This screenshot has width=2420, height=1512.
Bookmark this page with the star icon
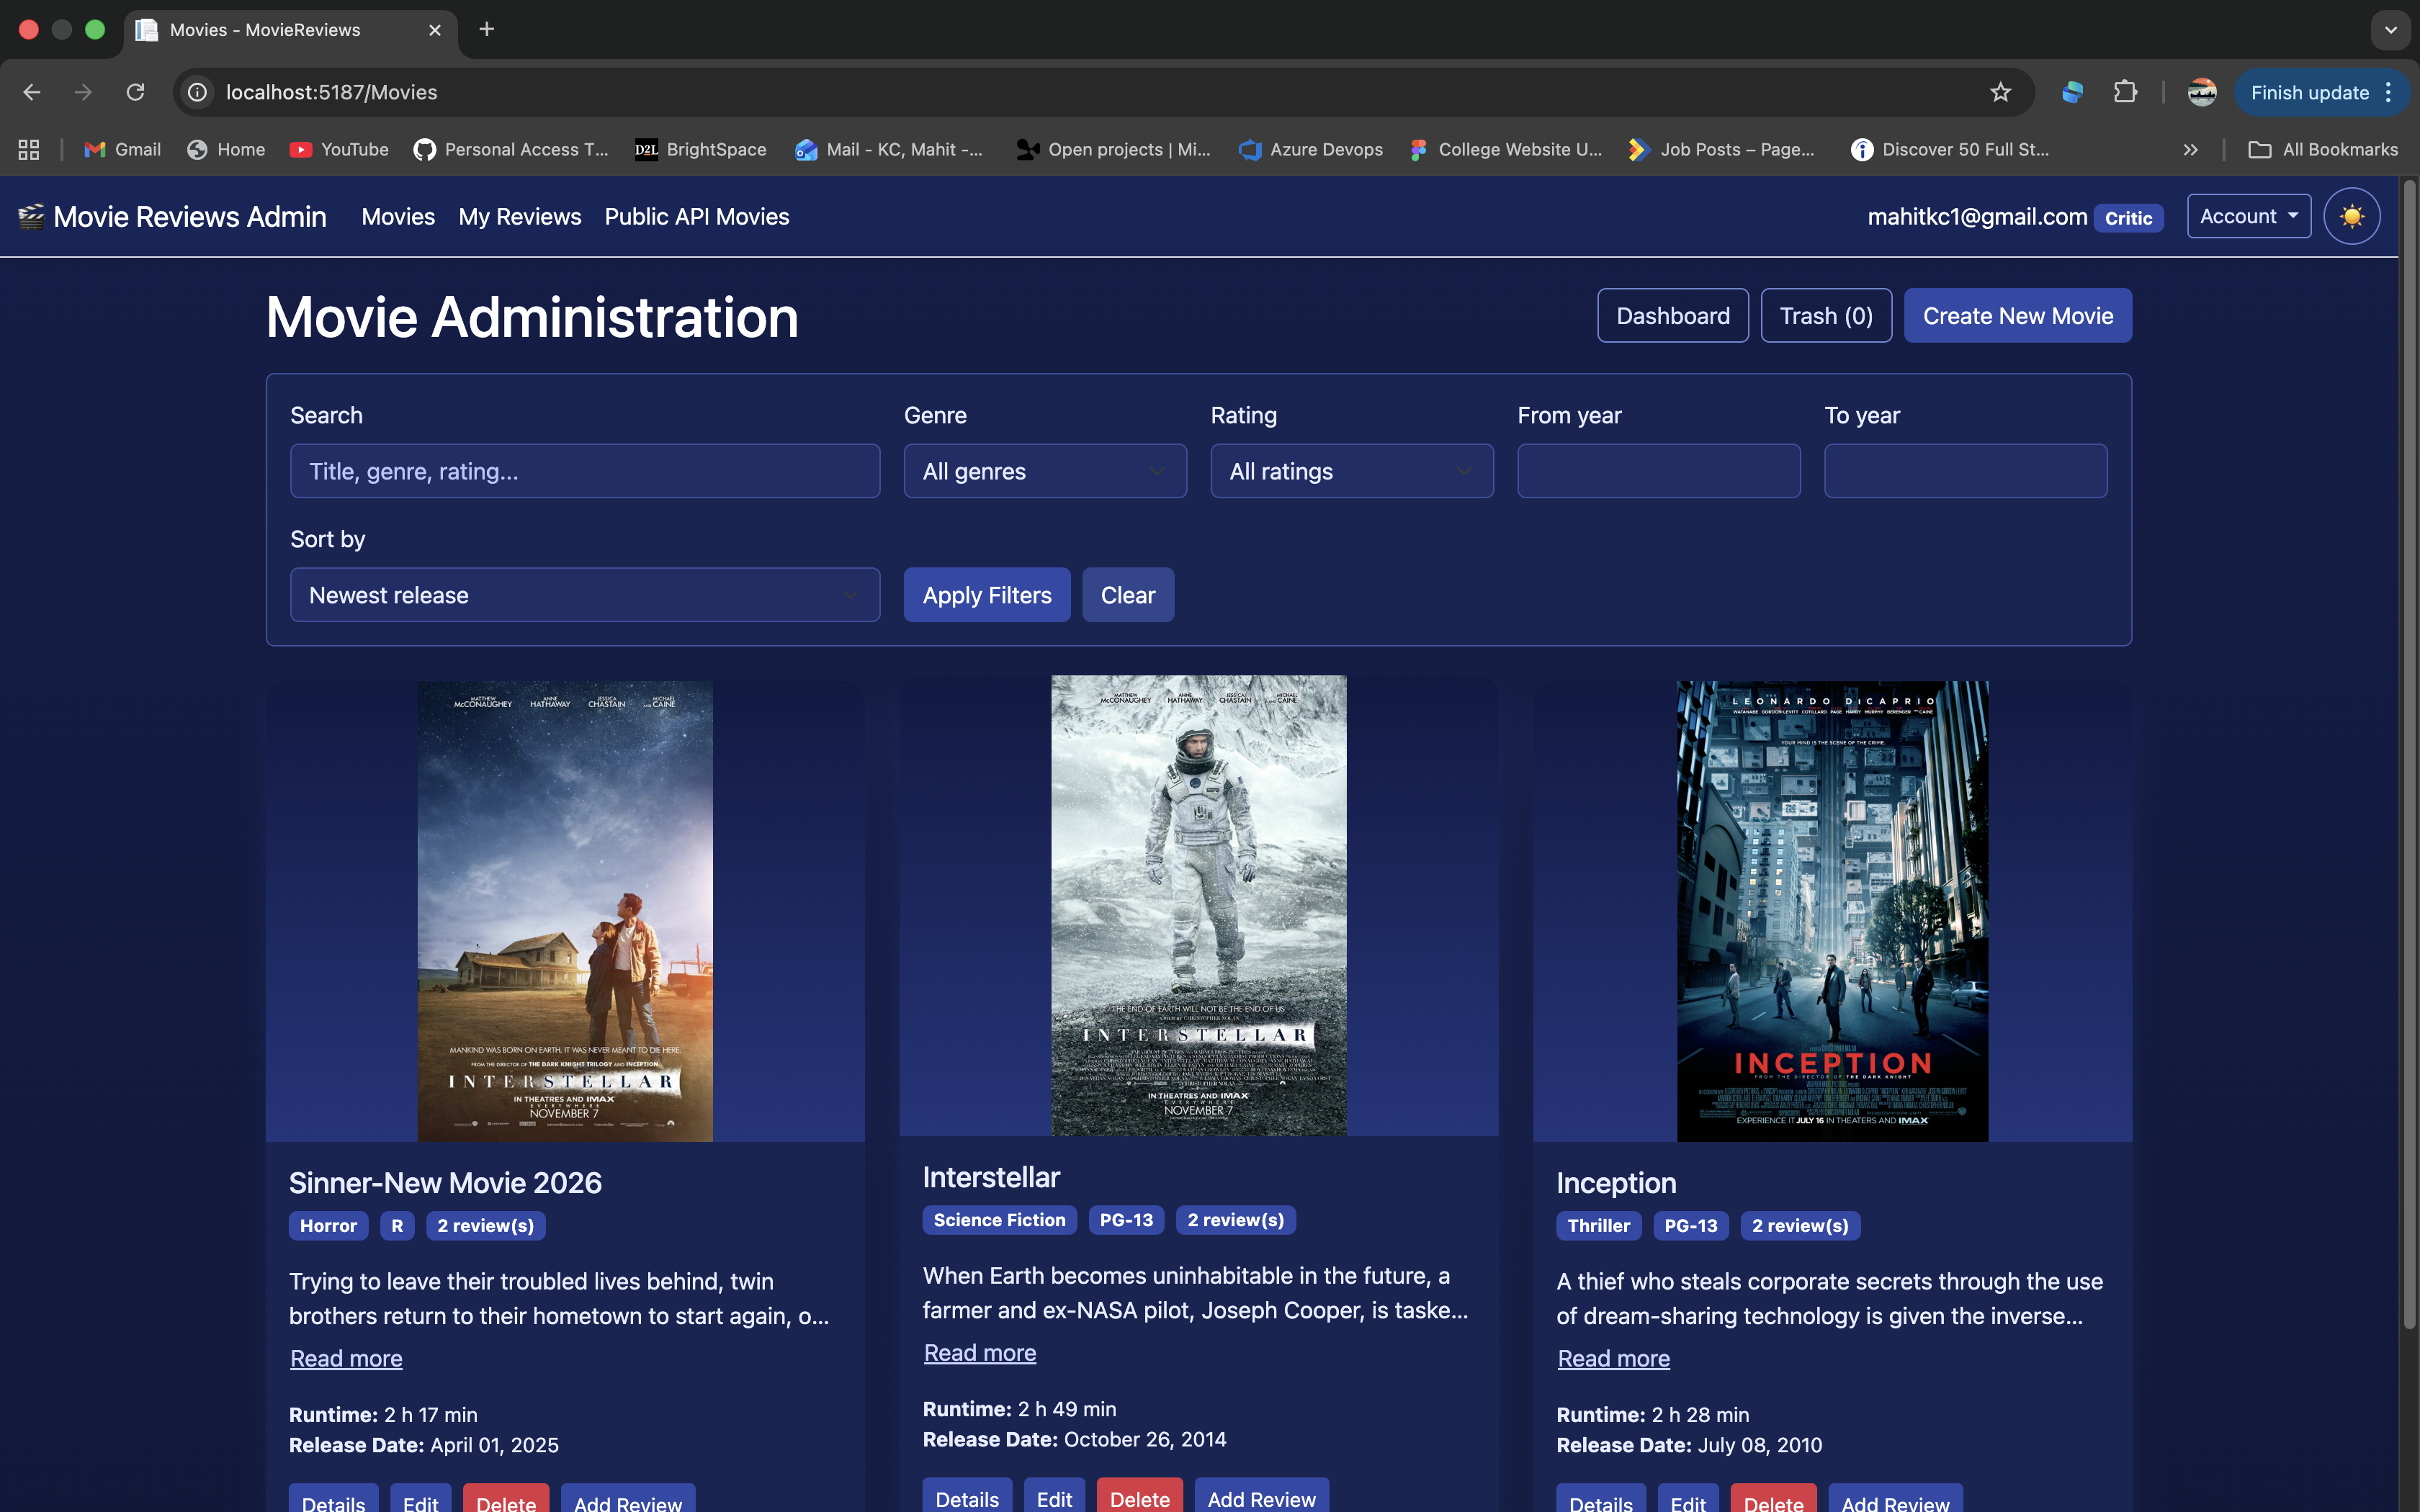click(2000, 92)
